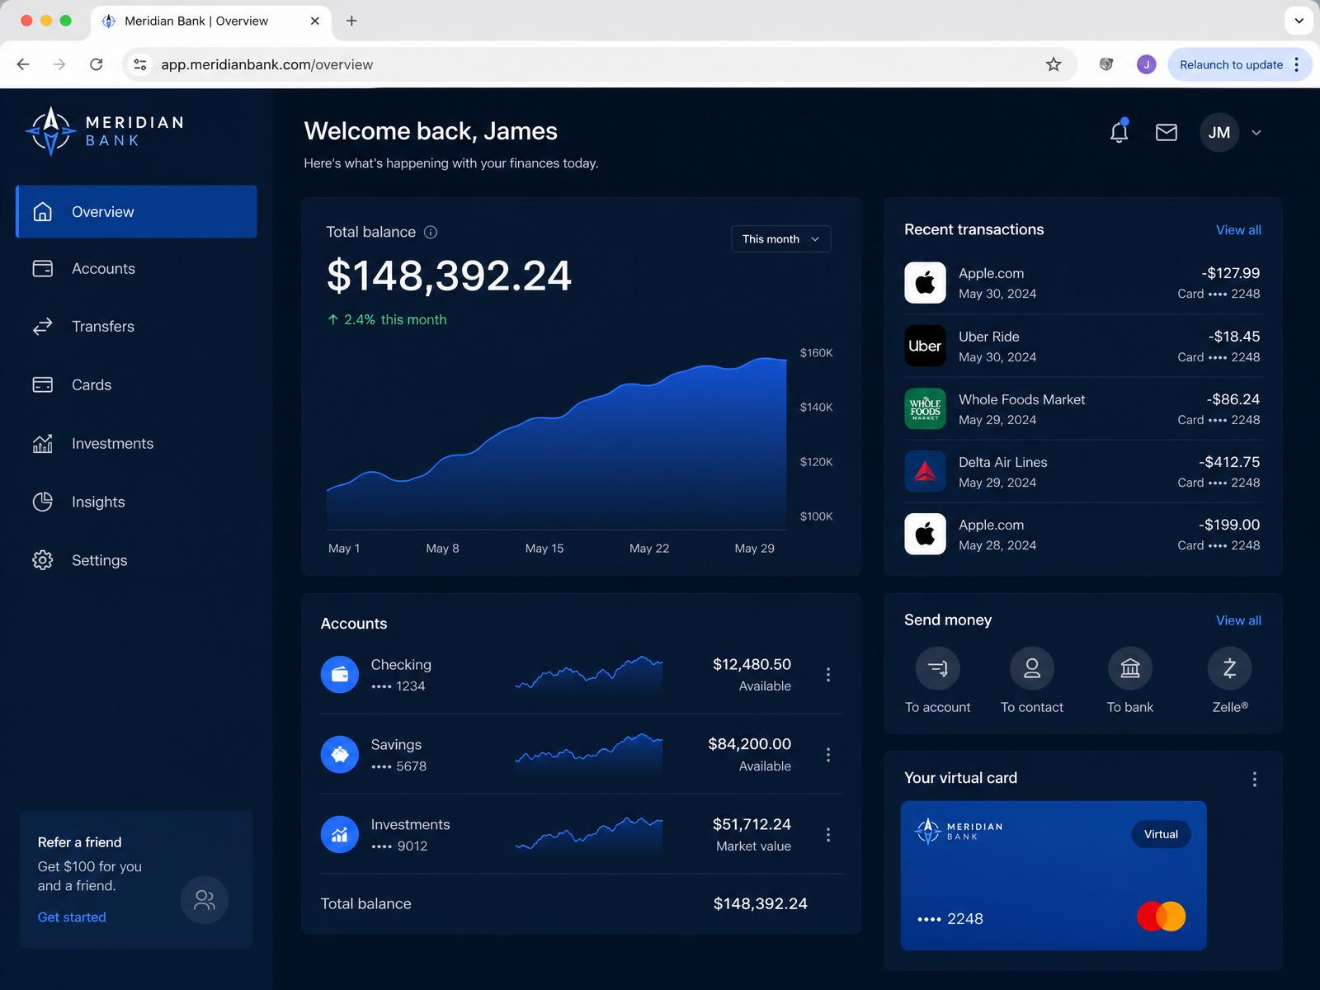Click the Meridian Bank logo
The height and width of the screenshot is (990, 1320).
[105, 131]
